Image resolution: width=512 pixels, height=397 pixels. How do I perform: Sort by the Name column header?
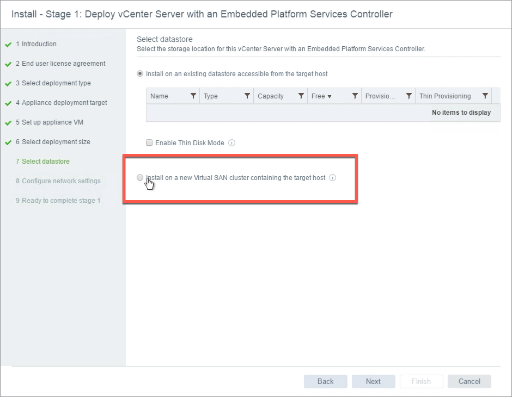(x=160, y=96)
